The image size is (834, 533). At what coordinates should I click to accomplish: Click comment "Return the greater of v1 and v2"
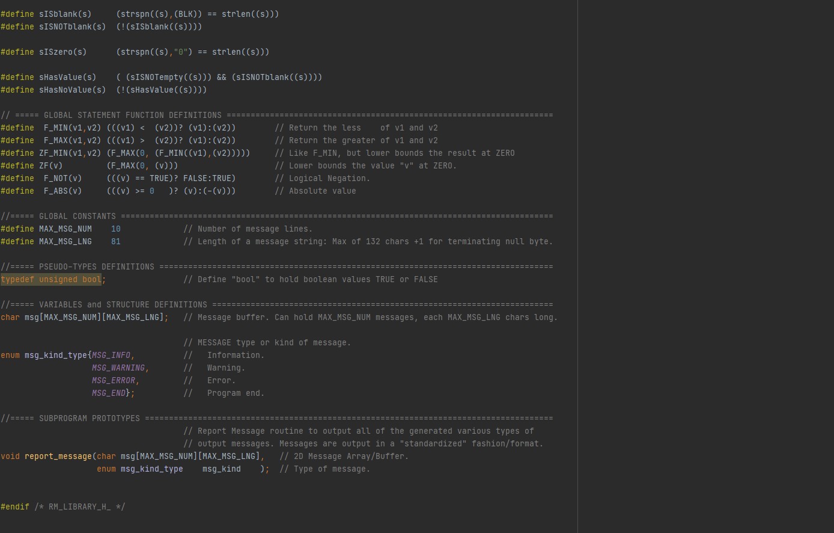[356, 141]
